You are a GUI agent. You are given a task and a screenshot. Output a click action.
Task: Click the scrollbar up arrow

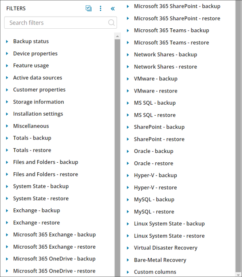[118, 36]
